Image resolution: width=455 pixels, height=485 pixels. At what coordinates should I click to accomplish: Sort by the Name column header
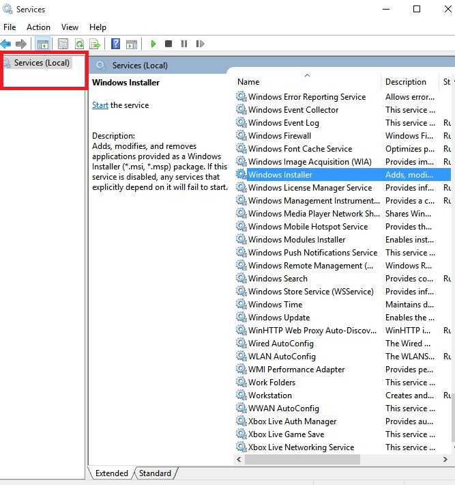(308, 82)
